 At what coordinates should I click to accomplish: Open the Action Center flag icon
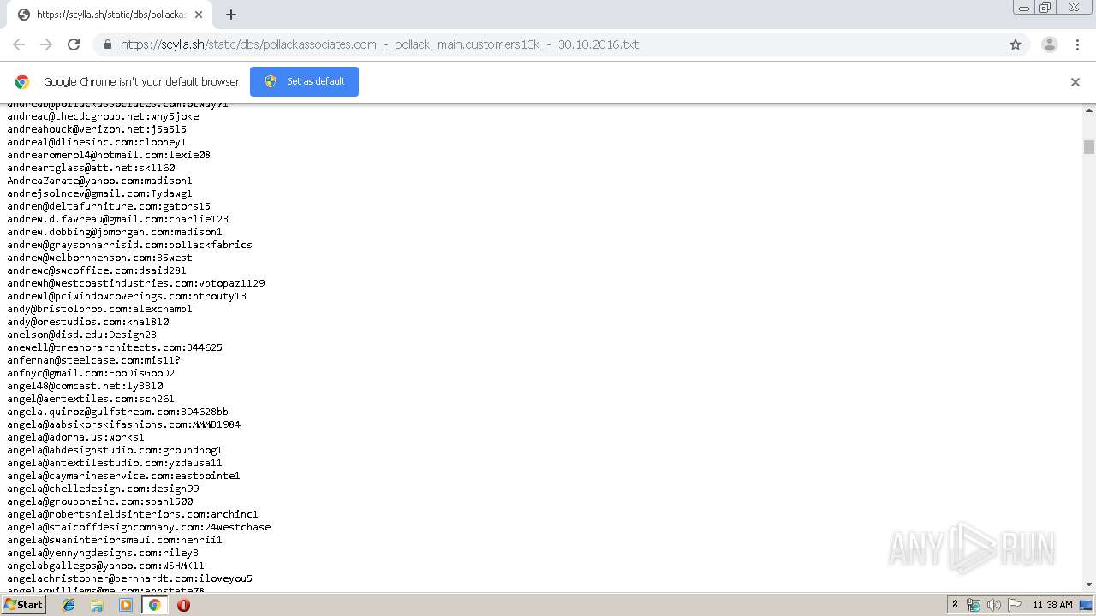click(1015, 605)
